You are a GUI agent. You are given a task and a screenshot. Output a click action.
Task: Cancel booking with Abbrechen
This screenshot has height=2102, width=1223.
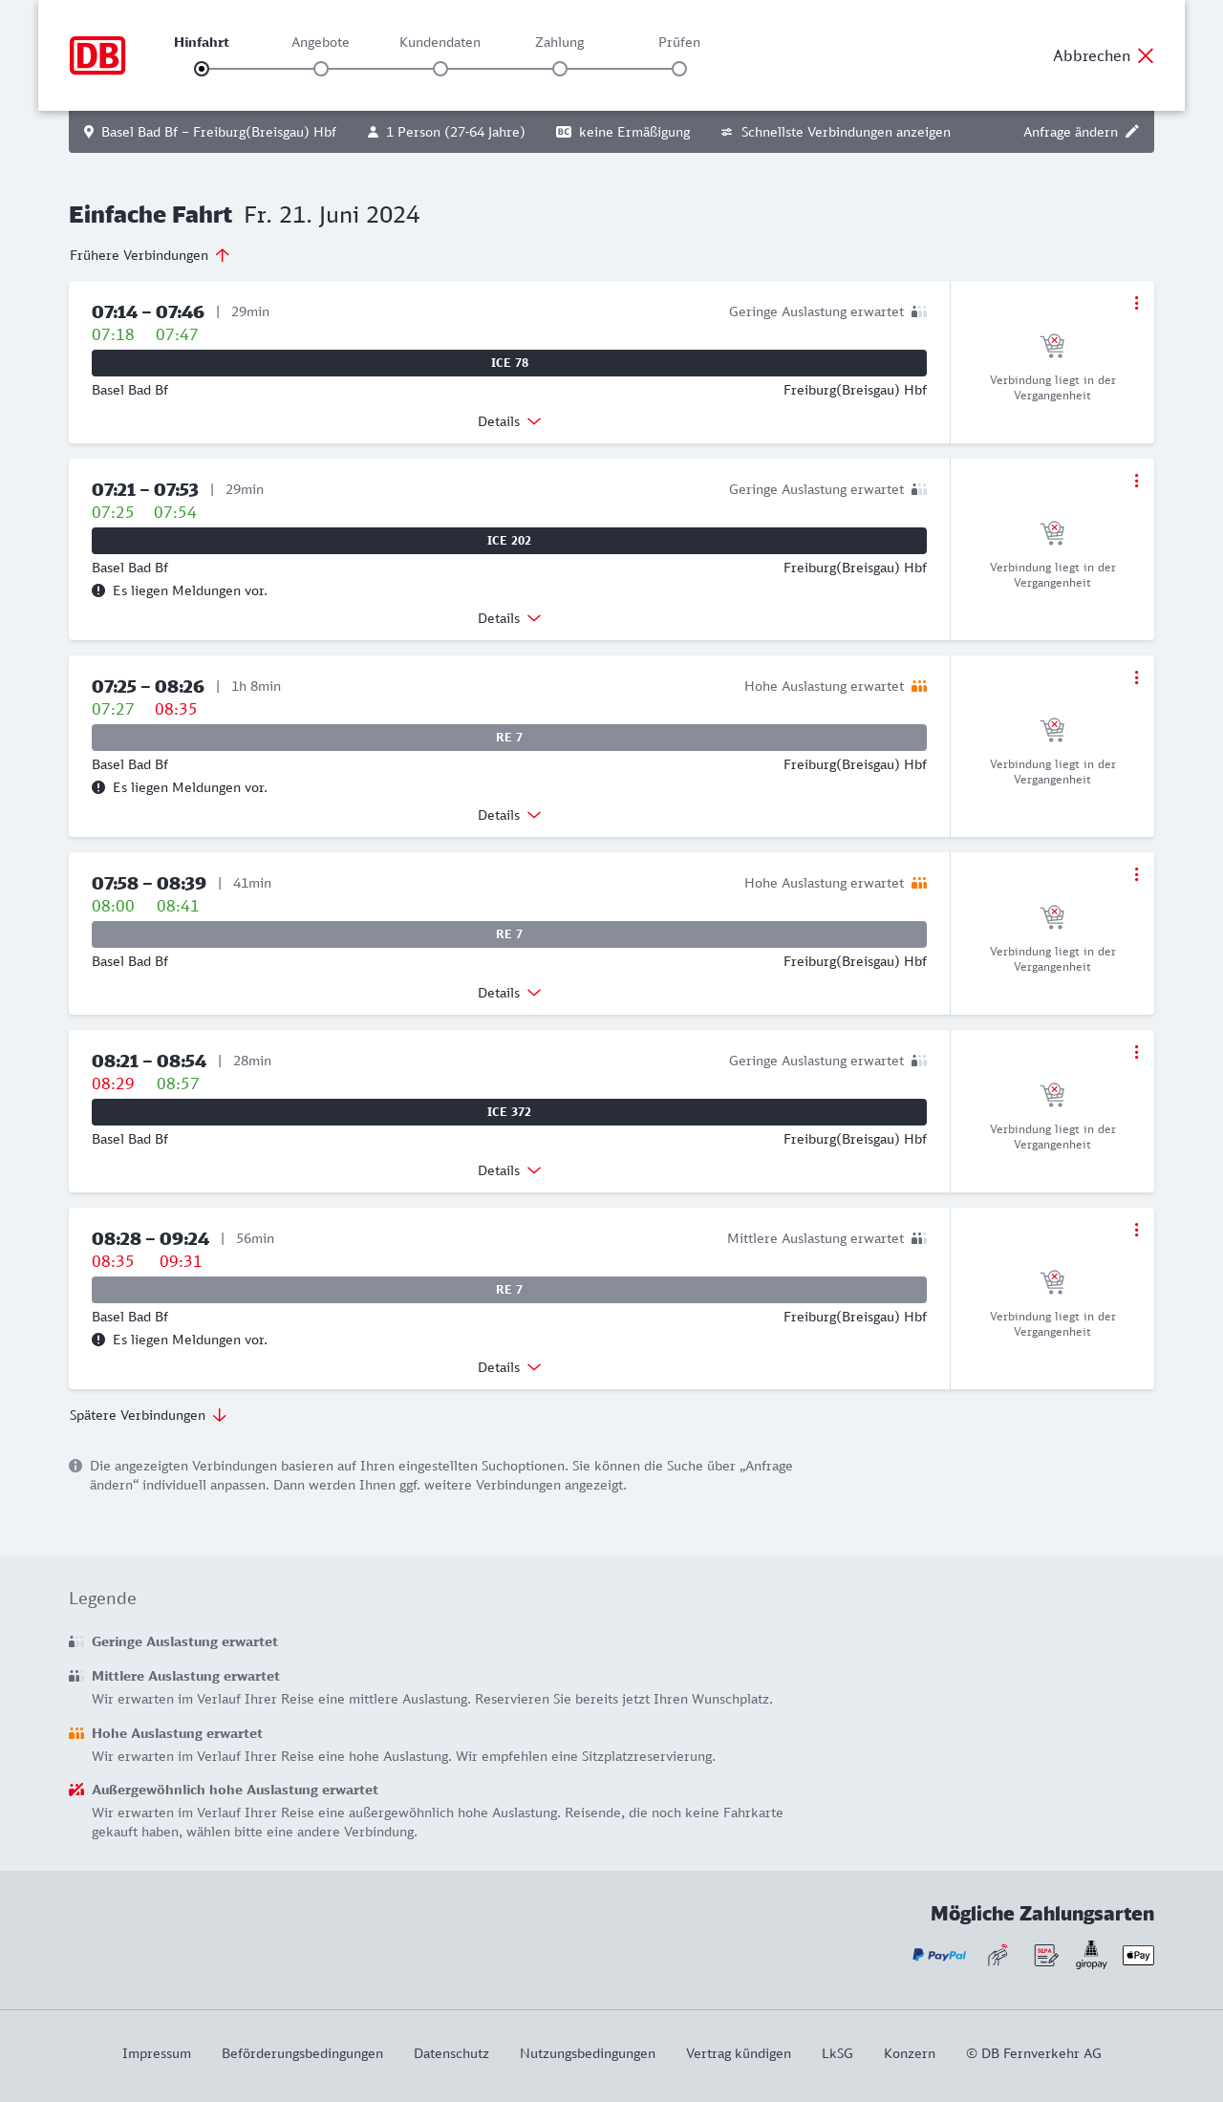click(x=1104, y=55)
